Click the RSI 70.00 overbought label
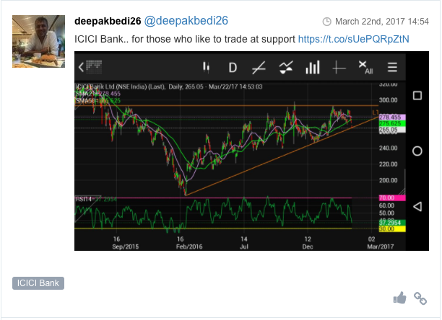This screenshot has height=320, width=442. pyautogui.click(x=392, y=198)
